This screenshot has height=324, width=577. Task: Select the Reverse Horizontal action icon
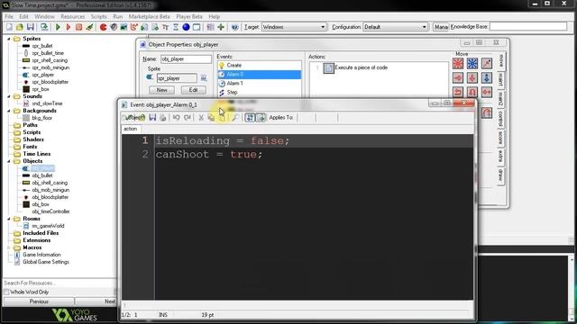[458, 92]
